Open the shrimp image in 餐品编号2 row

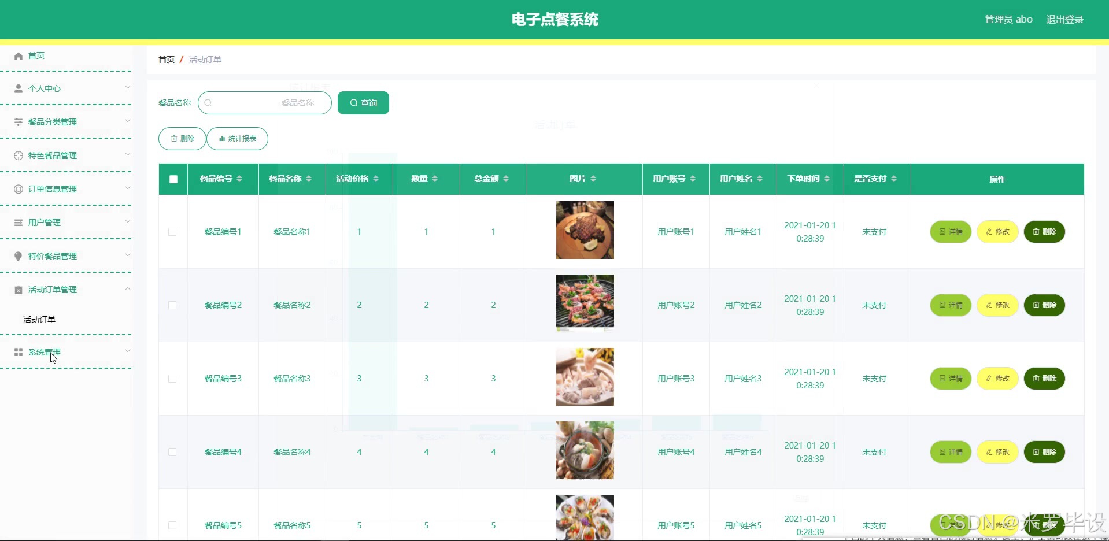pyautogui.click(x=585, y=303)
